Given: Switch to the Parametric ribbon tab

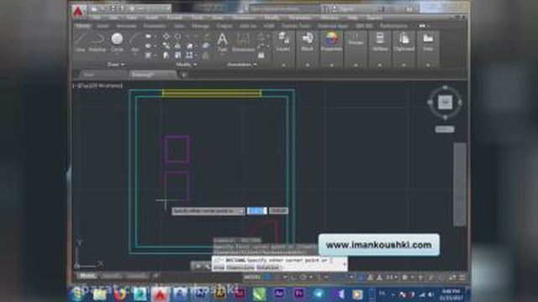Looking at the screenshot, I should coord(155,26).
